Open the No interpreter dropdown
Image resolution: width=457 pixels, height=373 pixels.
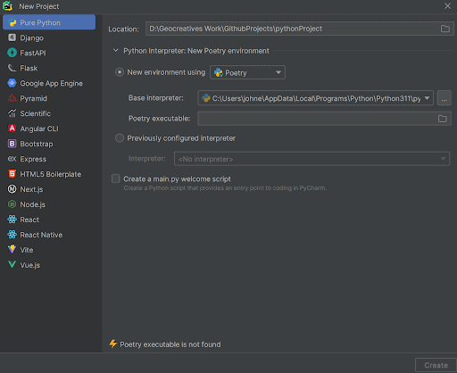click(x=312, y=159)
